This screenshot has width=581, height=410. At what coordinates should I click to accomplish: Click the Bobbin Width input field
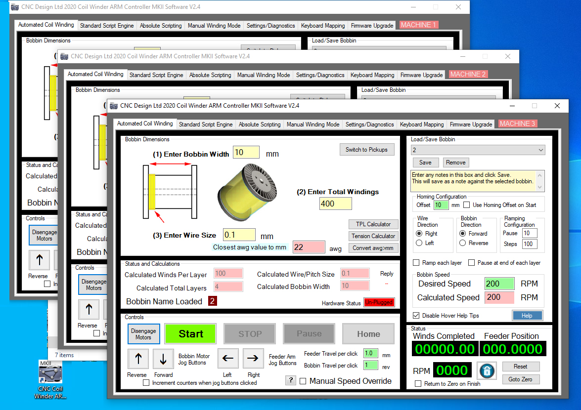point(246,153)
